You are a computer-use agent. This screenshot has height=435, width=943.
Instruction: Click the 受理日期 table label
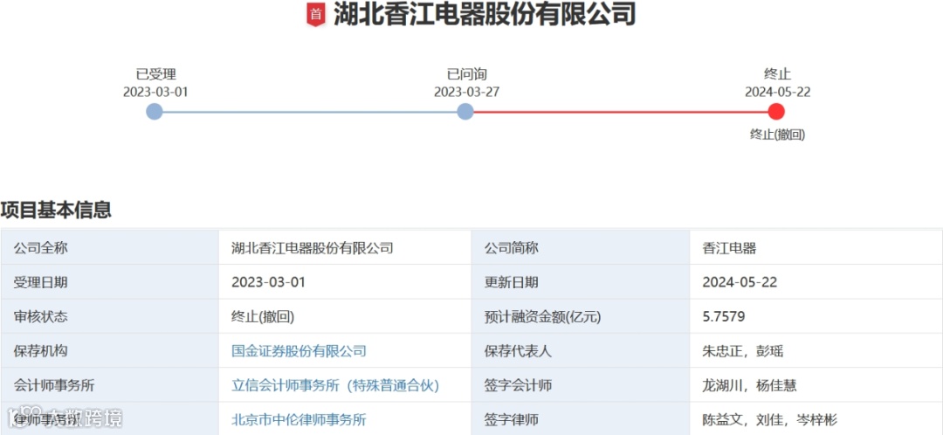point(40,282)
